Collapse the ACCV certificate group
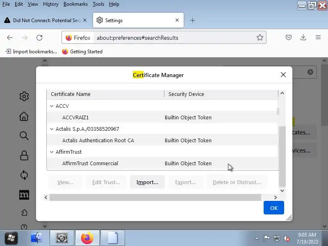Image resolution: width=328 pixels, height=246 pixels. point(52,106)
